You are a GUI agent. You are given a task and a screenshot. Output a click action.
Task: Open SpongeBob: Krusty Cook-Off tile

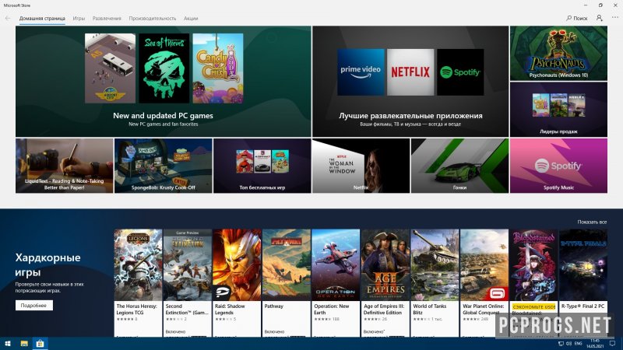click(164, 166)
